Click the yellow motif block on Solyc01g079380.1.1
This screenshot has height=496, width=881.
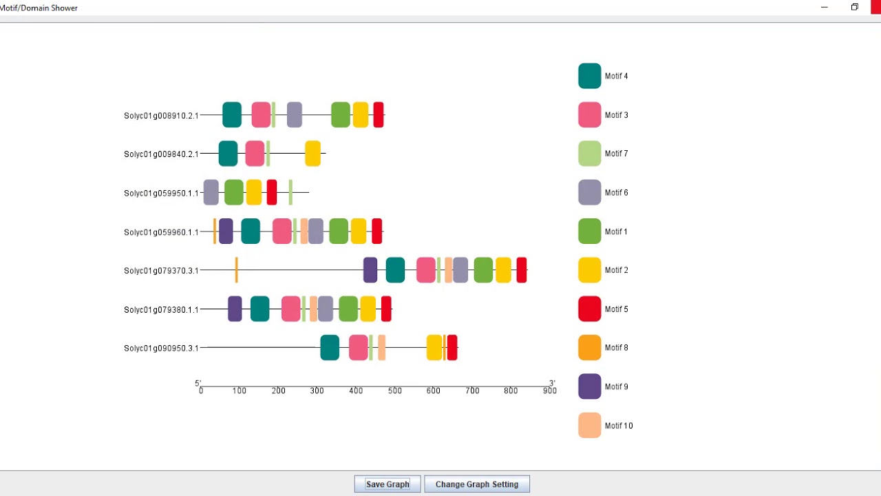click(x=368, y=309)
